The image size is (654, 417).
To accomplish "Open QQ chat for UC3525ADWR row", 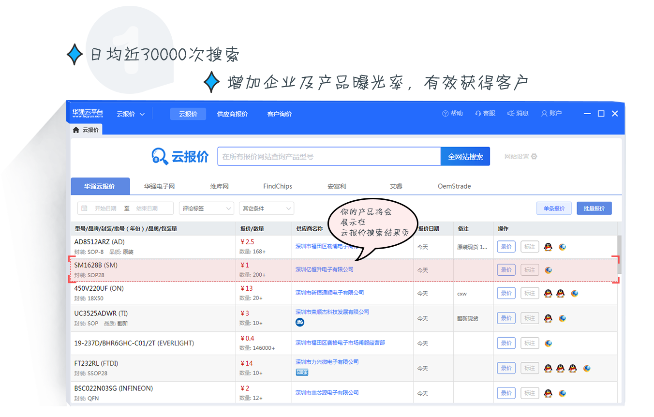I will [548, 318].
